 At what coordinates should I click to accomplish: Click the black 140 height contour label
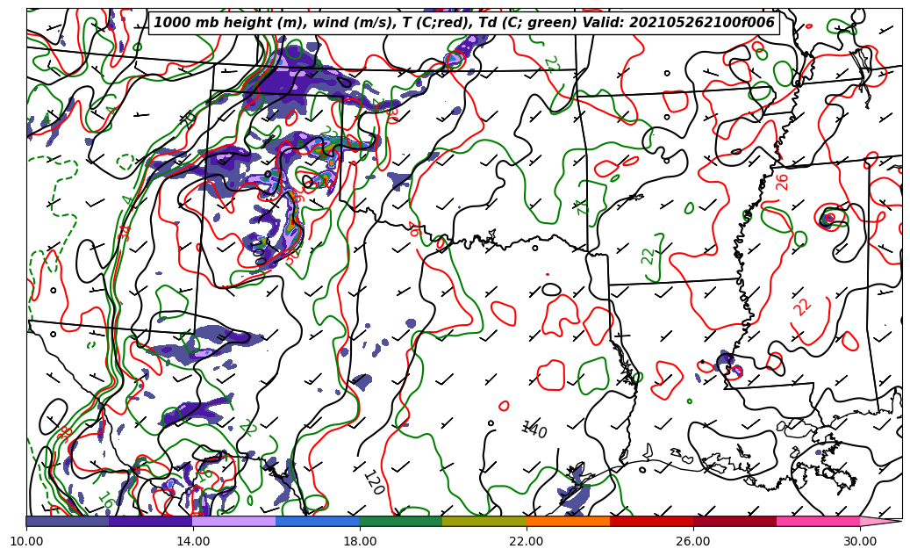coord(534,430)
